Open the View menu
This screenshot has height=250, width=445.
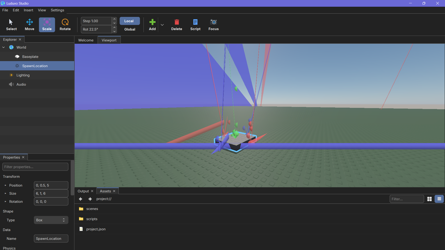(x=42, y=10)
